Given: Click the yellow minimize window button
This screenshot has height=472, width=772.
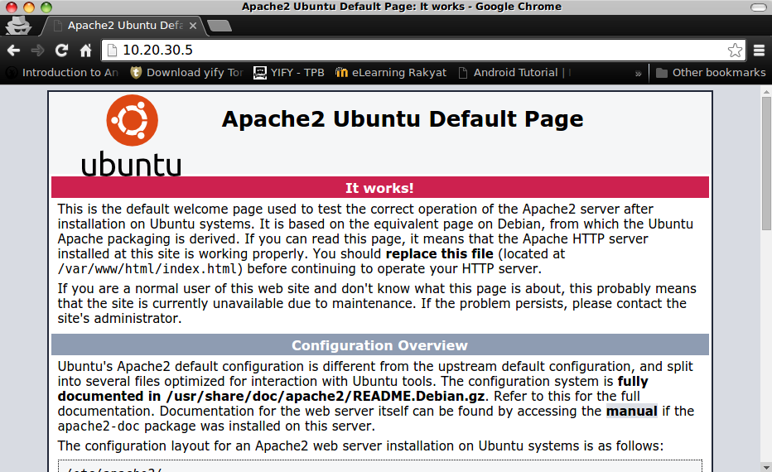Looking at the screenshot, I should (x=28, y=7).
